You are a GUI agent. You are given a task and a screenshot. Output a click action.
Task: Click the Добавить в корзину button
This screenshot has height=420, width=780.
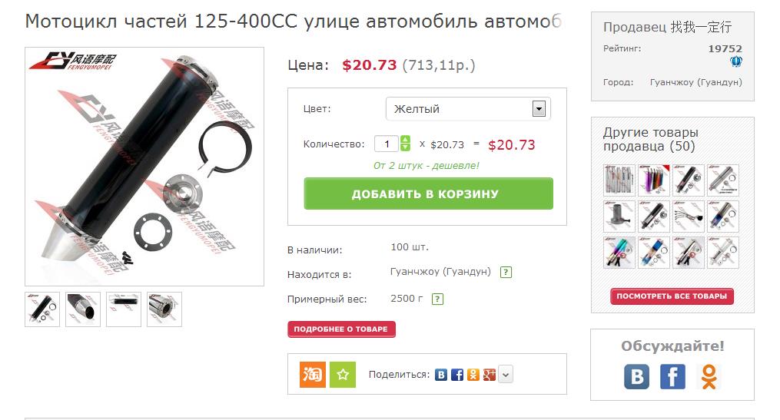coord(428,193)
